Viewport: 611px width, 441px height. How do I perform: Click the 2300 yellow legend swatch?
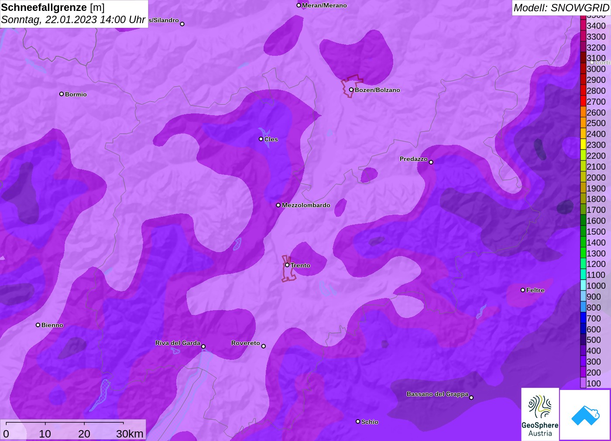(x=583, y=144)
